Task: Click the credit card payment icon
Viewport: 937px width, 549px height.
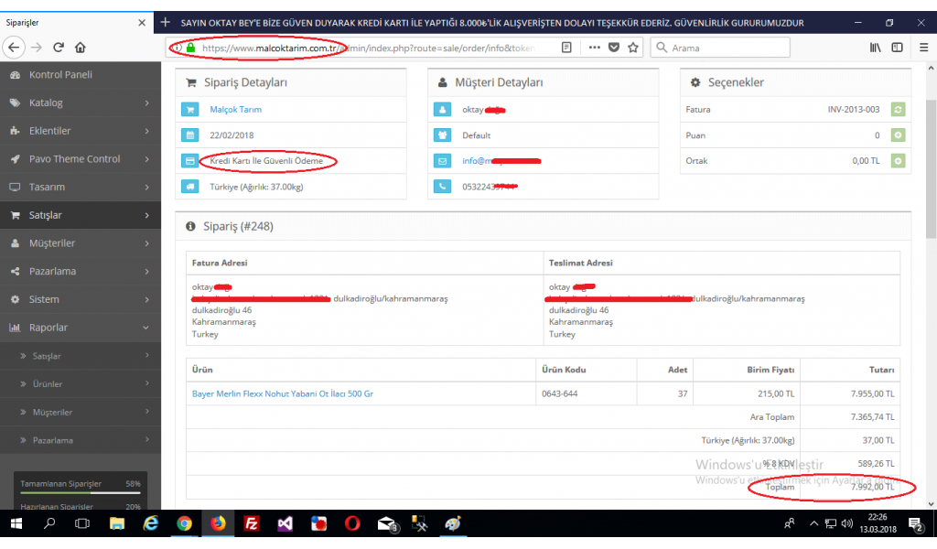Action: pos(190,161)
